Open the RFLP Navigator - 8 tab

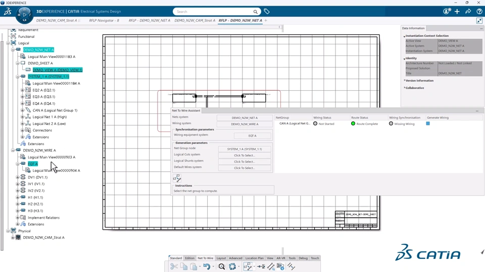click(x=104, y=20)
